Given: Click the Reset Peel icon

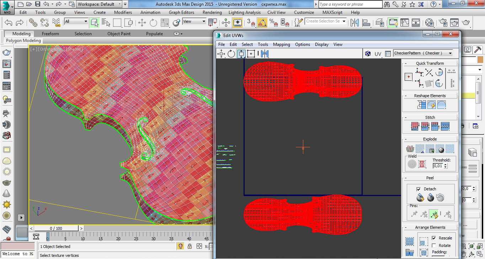Looking at the screenshot, I should (440, 197).
